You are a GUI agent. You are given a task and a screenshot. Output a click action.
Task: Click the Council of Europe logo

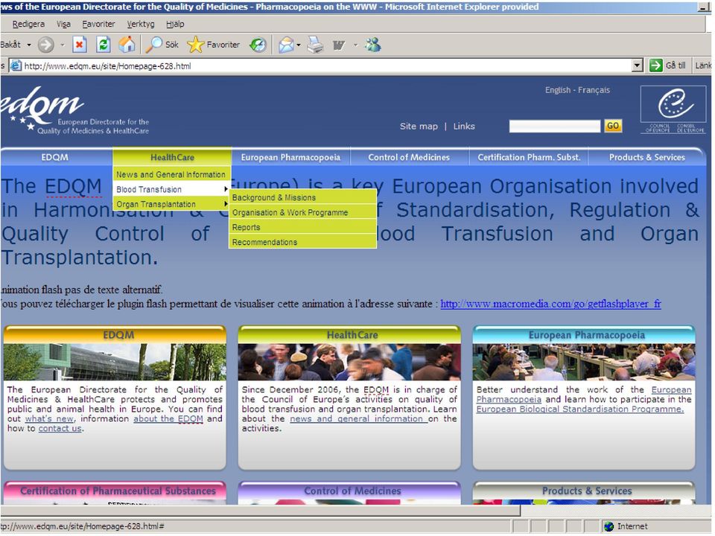point(673,109)
